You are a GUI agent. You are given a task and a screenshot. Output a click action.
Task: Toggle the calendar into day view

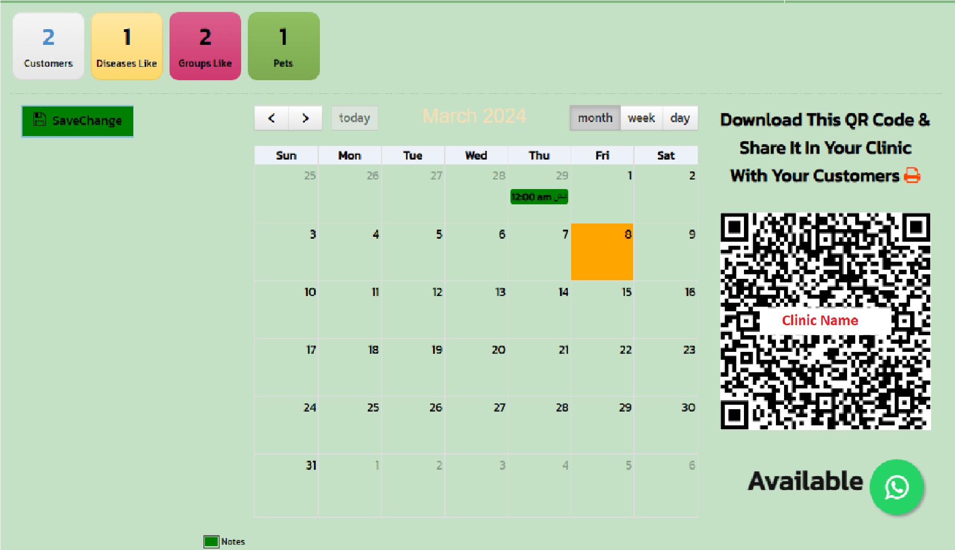point(680,117)
